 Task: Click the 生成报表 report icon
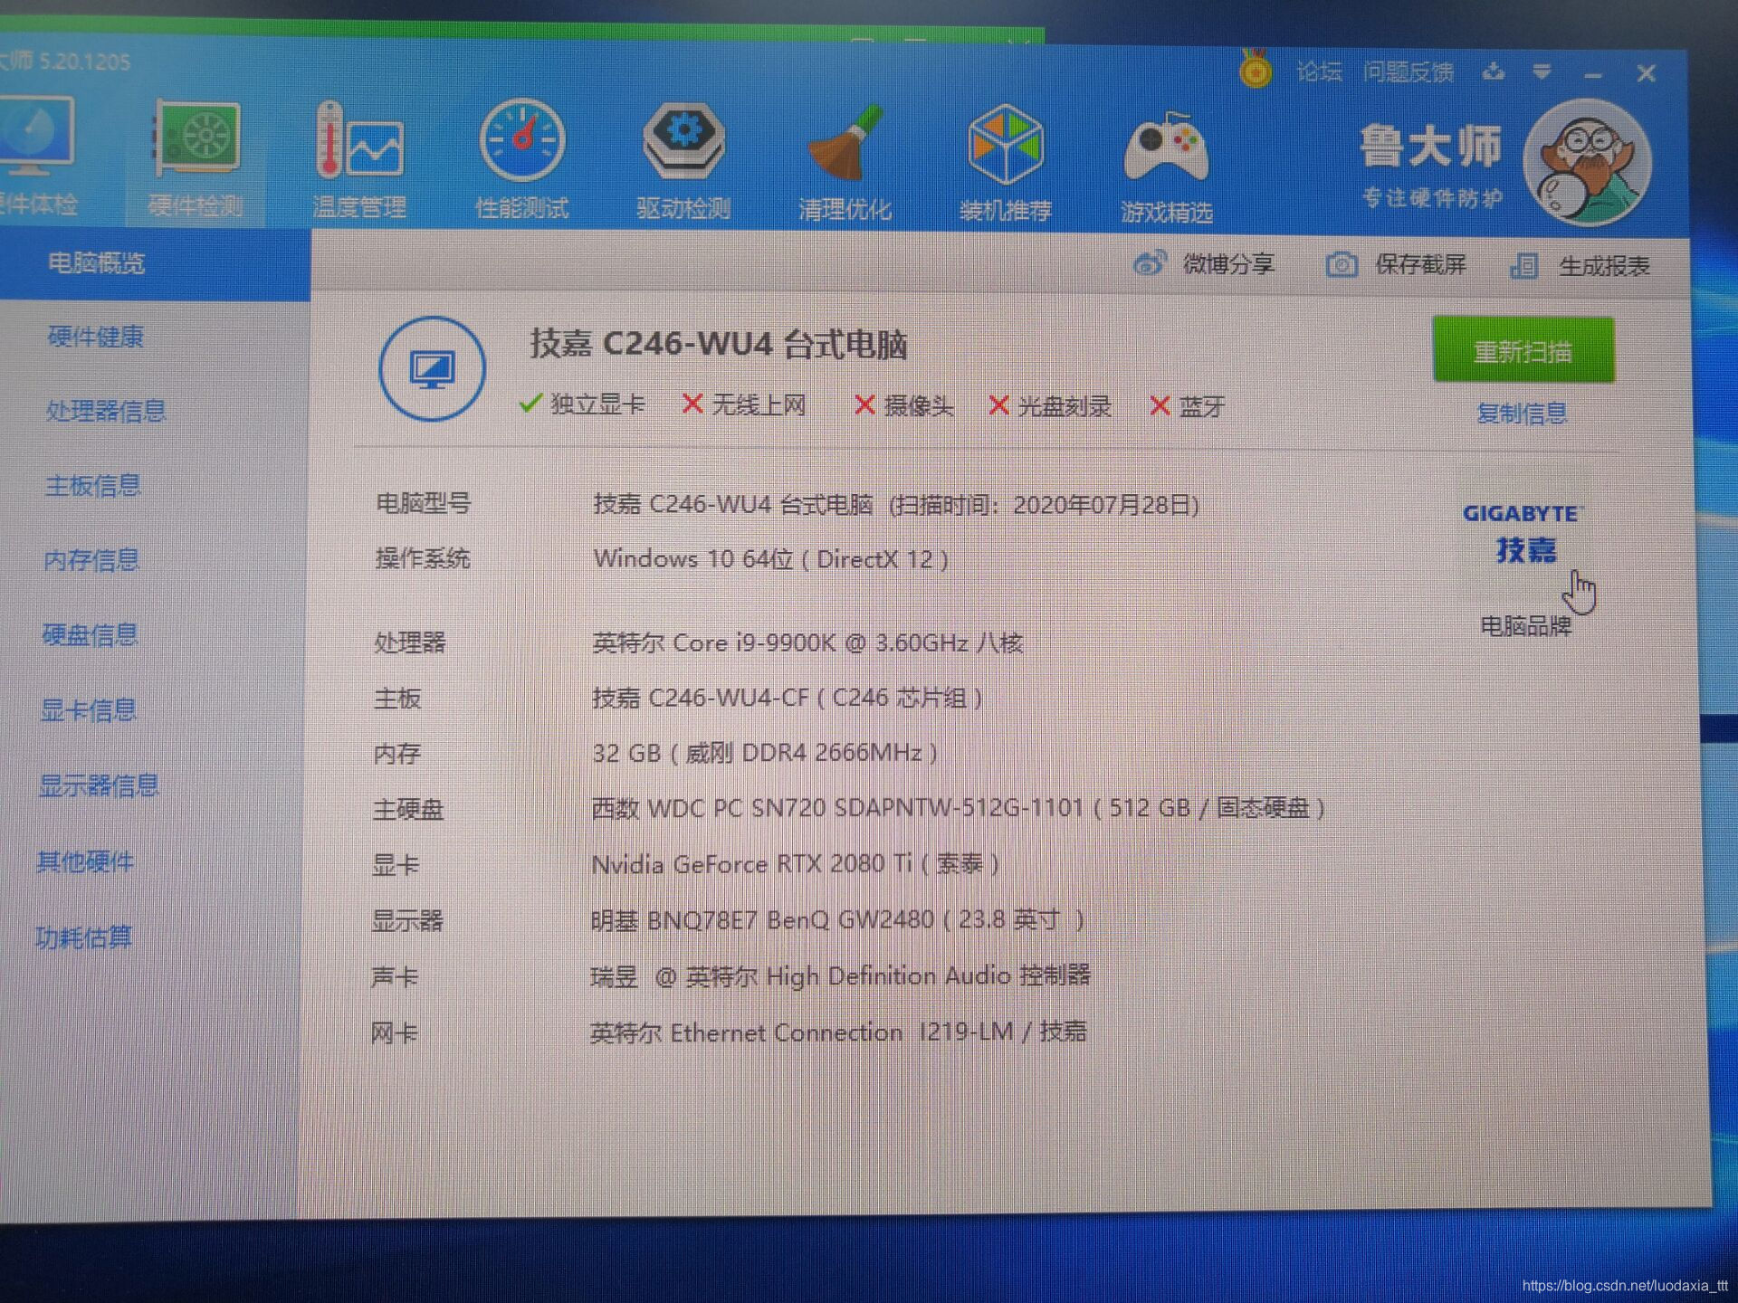point(1524,265)
